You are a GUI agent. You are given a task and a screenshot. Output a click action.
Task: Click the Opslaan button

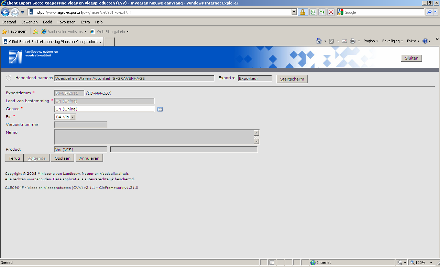click(x=63, y=158)
